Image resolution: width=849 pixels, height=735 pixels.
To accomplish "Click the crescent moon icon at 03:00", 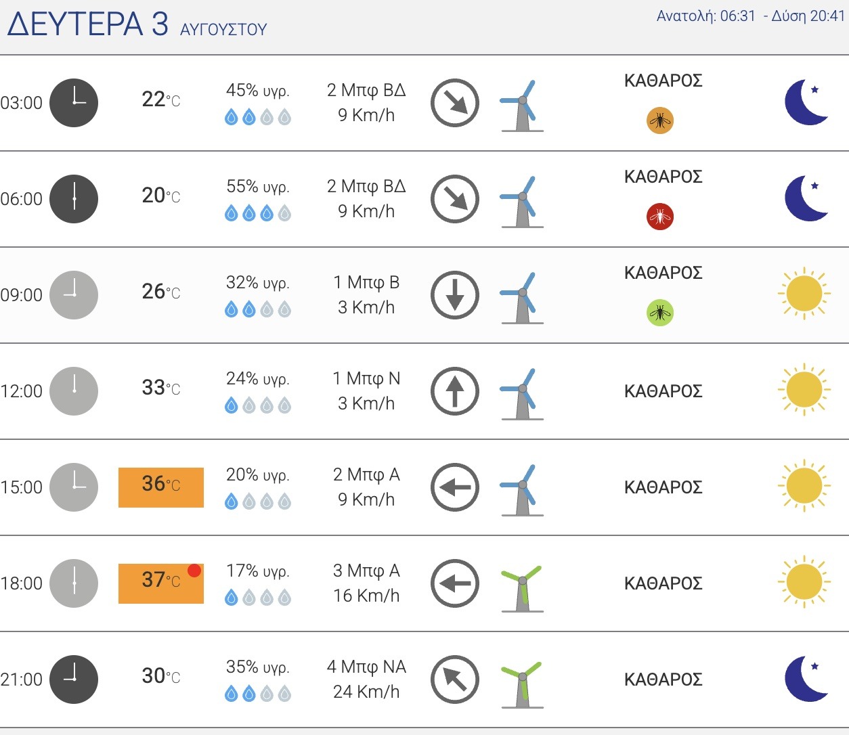I will pos(806,103).
